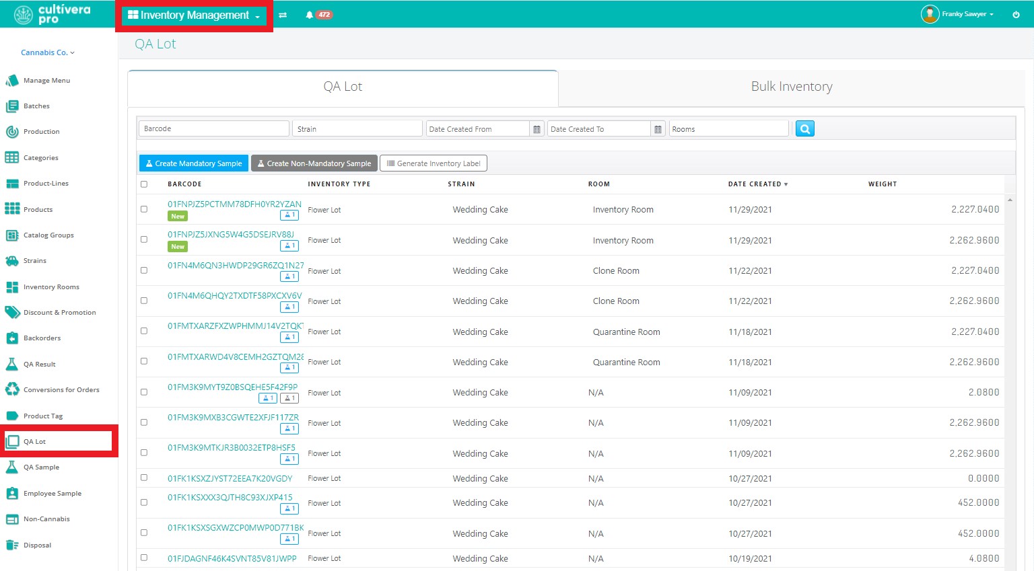Open barcode link 01FM3K9MXB3CGWTE2XFJF117ZR
The image size is (1034, 571).
233,418
